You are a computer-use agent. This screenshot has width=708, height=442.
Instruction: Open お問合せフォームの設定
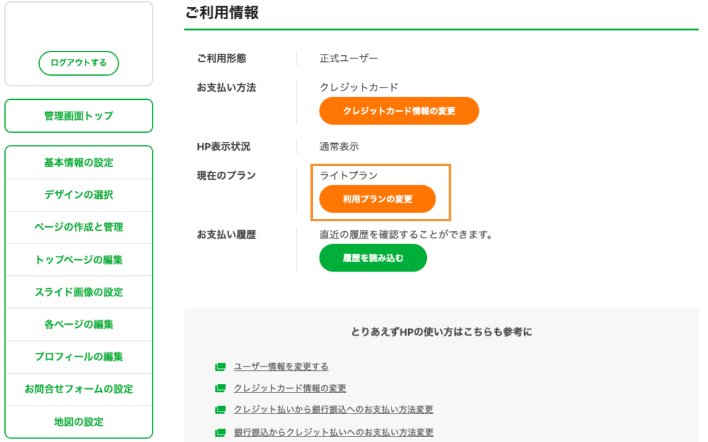pos(78,389)
